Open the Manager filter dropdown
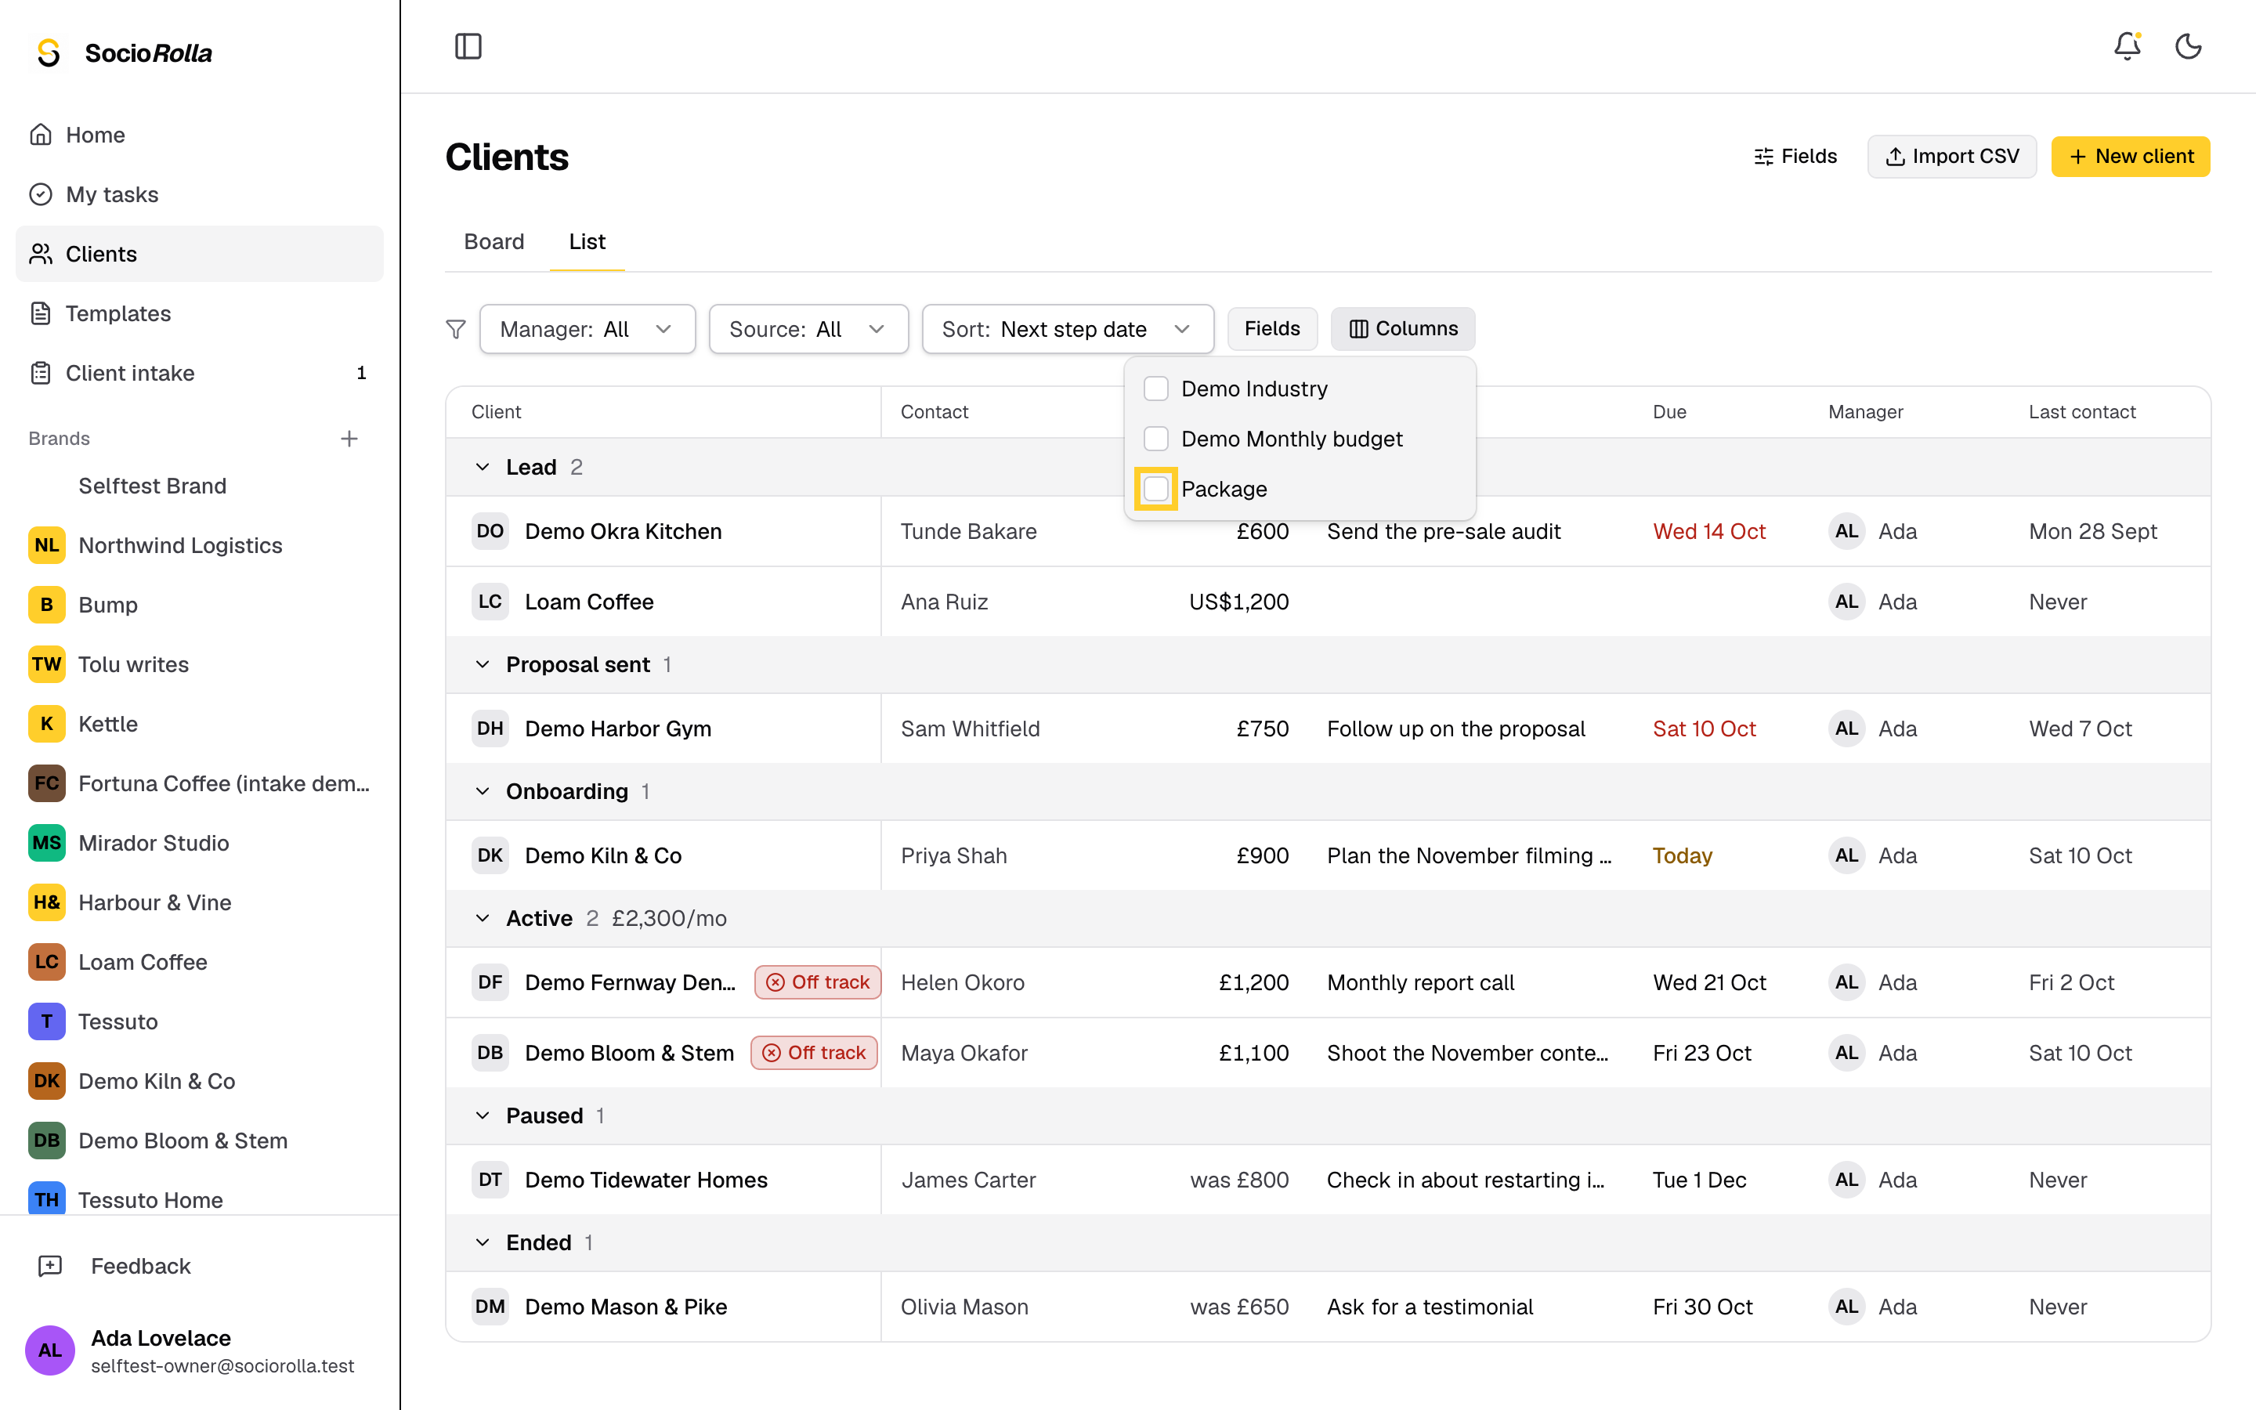Screen dimensions: 2256x1410 [x=587, y=329]
